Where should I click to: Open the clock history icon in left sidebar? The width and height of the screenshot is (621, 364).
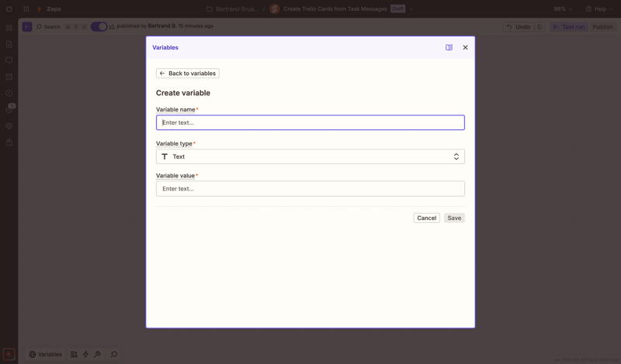pos(9,93)
